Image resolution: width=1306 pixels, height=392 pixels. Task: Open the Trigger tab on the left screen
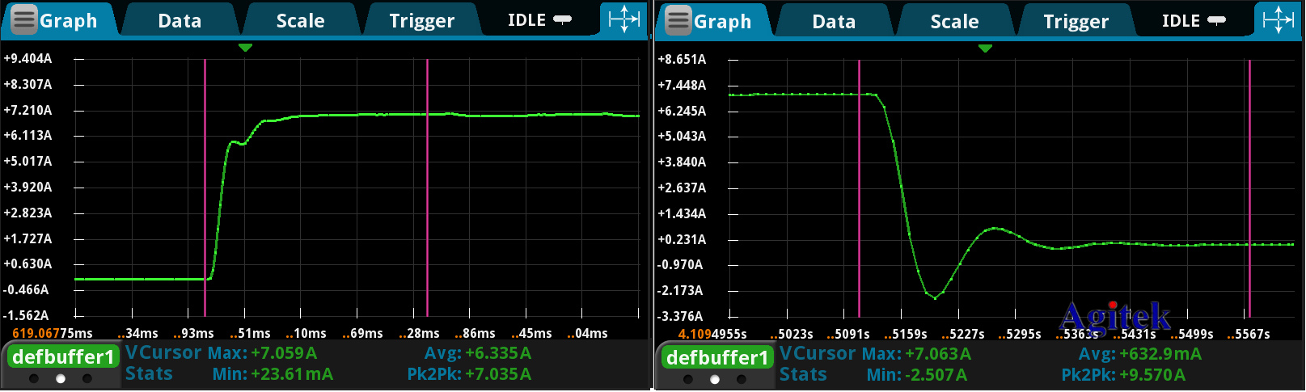click(421, 21)
